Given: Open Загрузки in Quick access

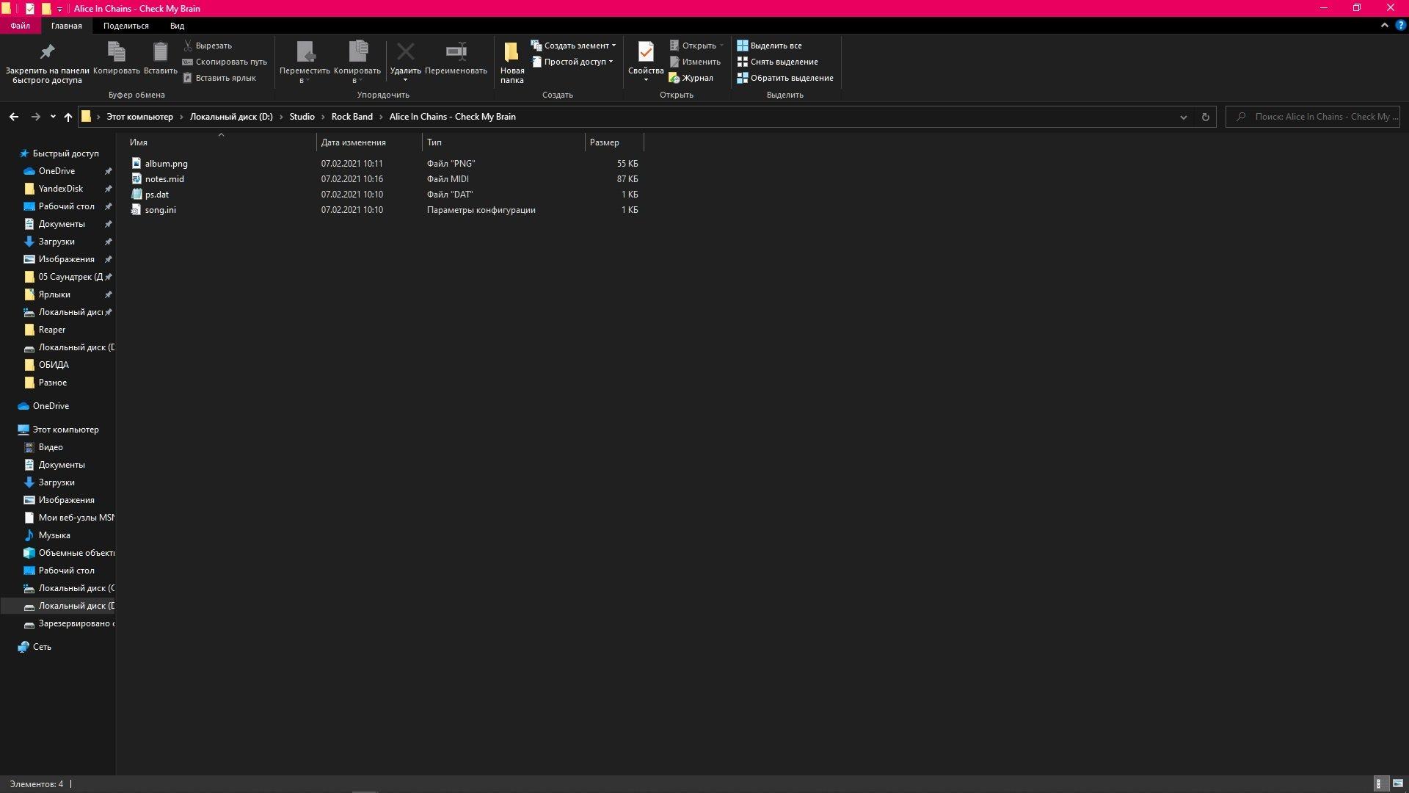Looking at the screenshot, I should [x=57, y=242].
